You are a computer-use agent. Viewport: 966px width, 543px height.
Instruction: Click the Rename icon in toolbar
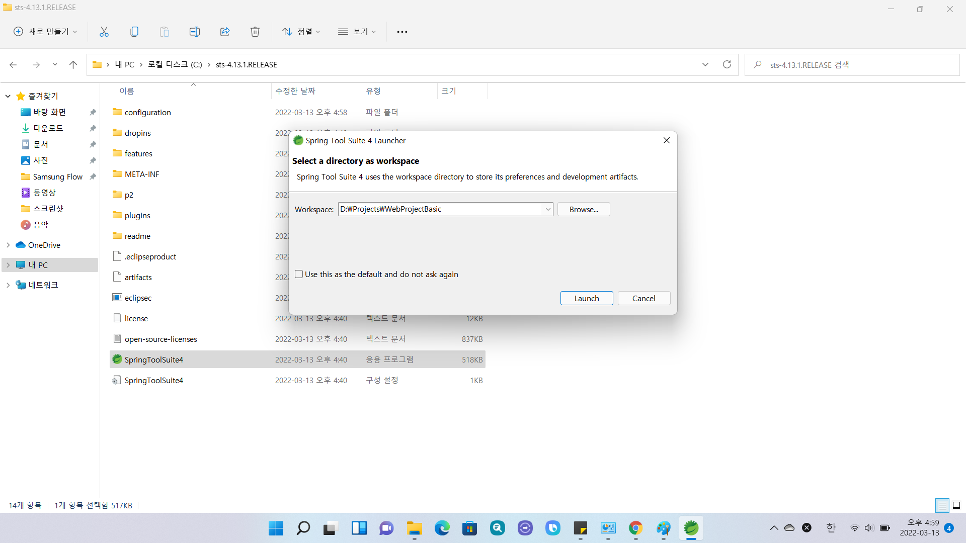pos(195,32)
